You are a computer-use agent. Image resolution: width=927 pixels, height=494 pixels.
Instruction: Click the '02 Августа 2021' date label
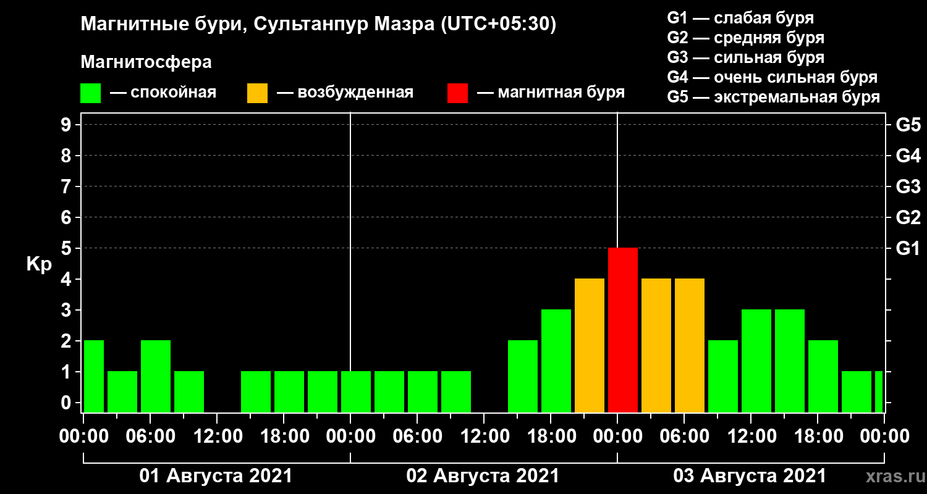(x=483, y=476)
